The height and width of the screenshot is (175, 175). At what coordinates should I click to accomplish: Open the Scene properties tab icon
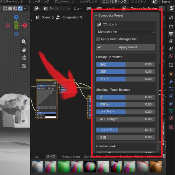171,49
